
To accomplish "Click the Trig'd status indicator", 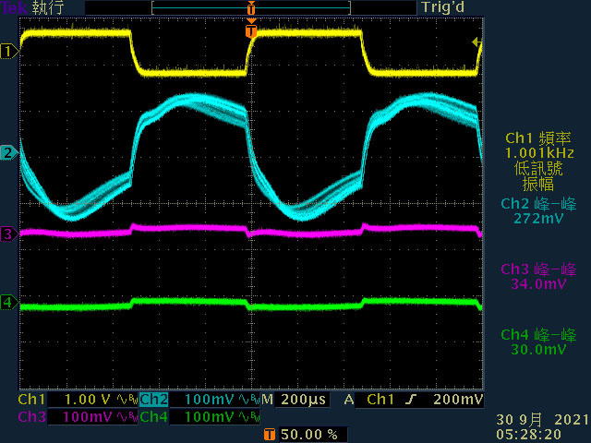I will pos(443,7).
